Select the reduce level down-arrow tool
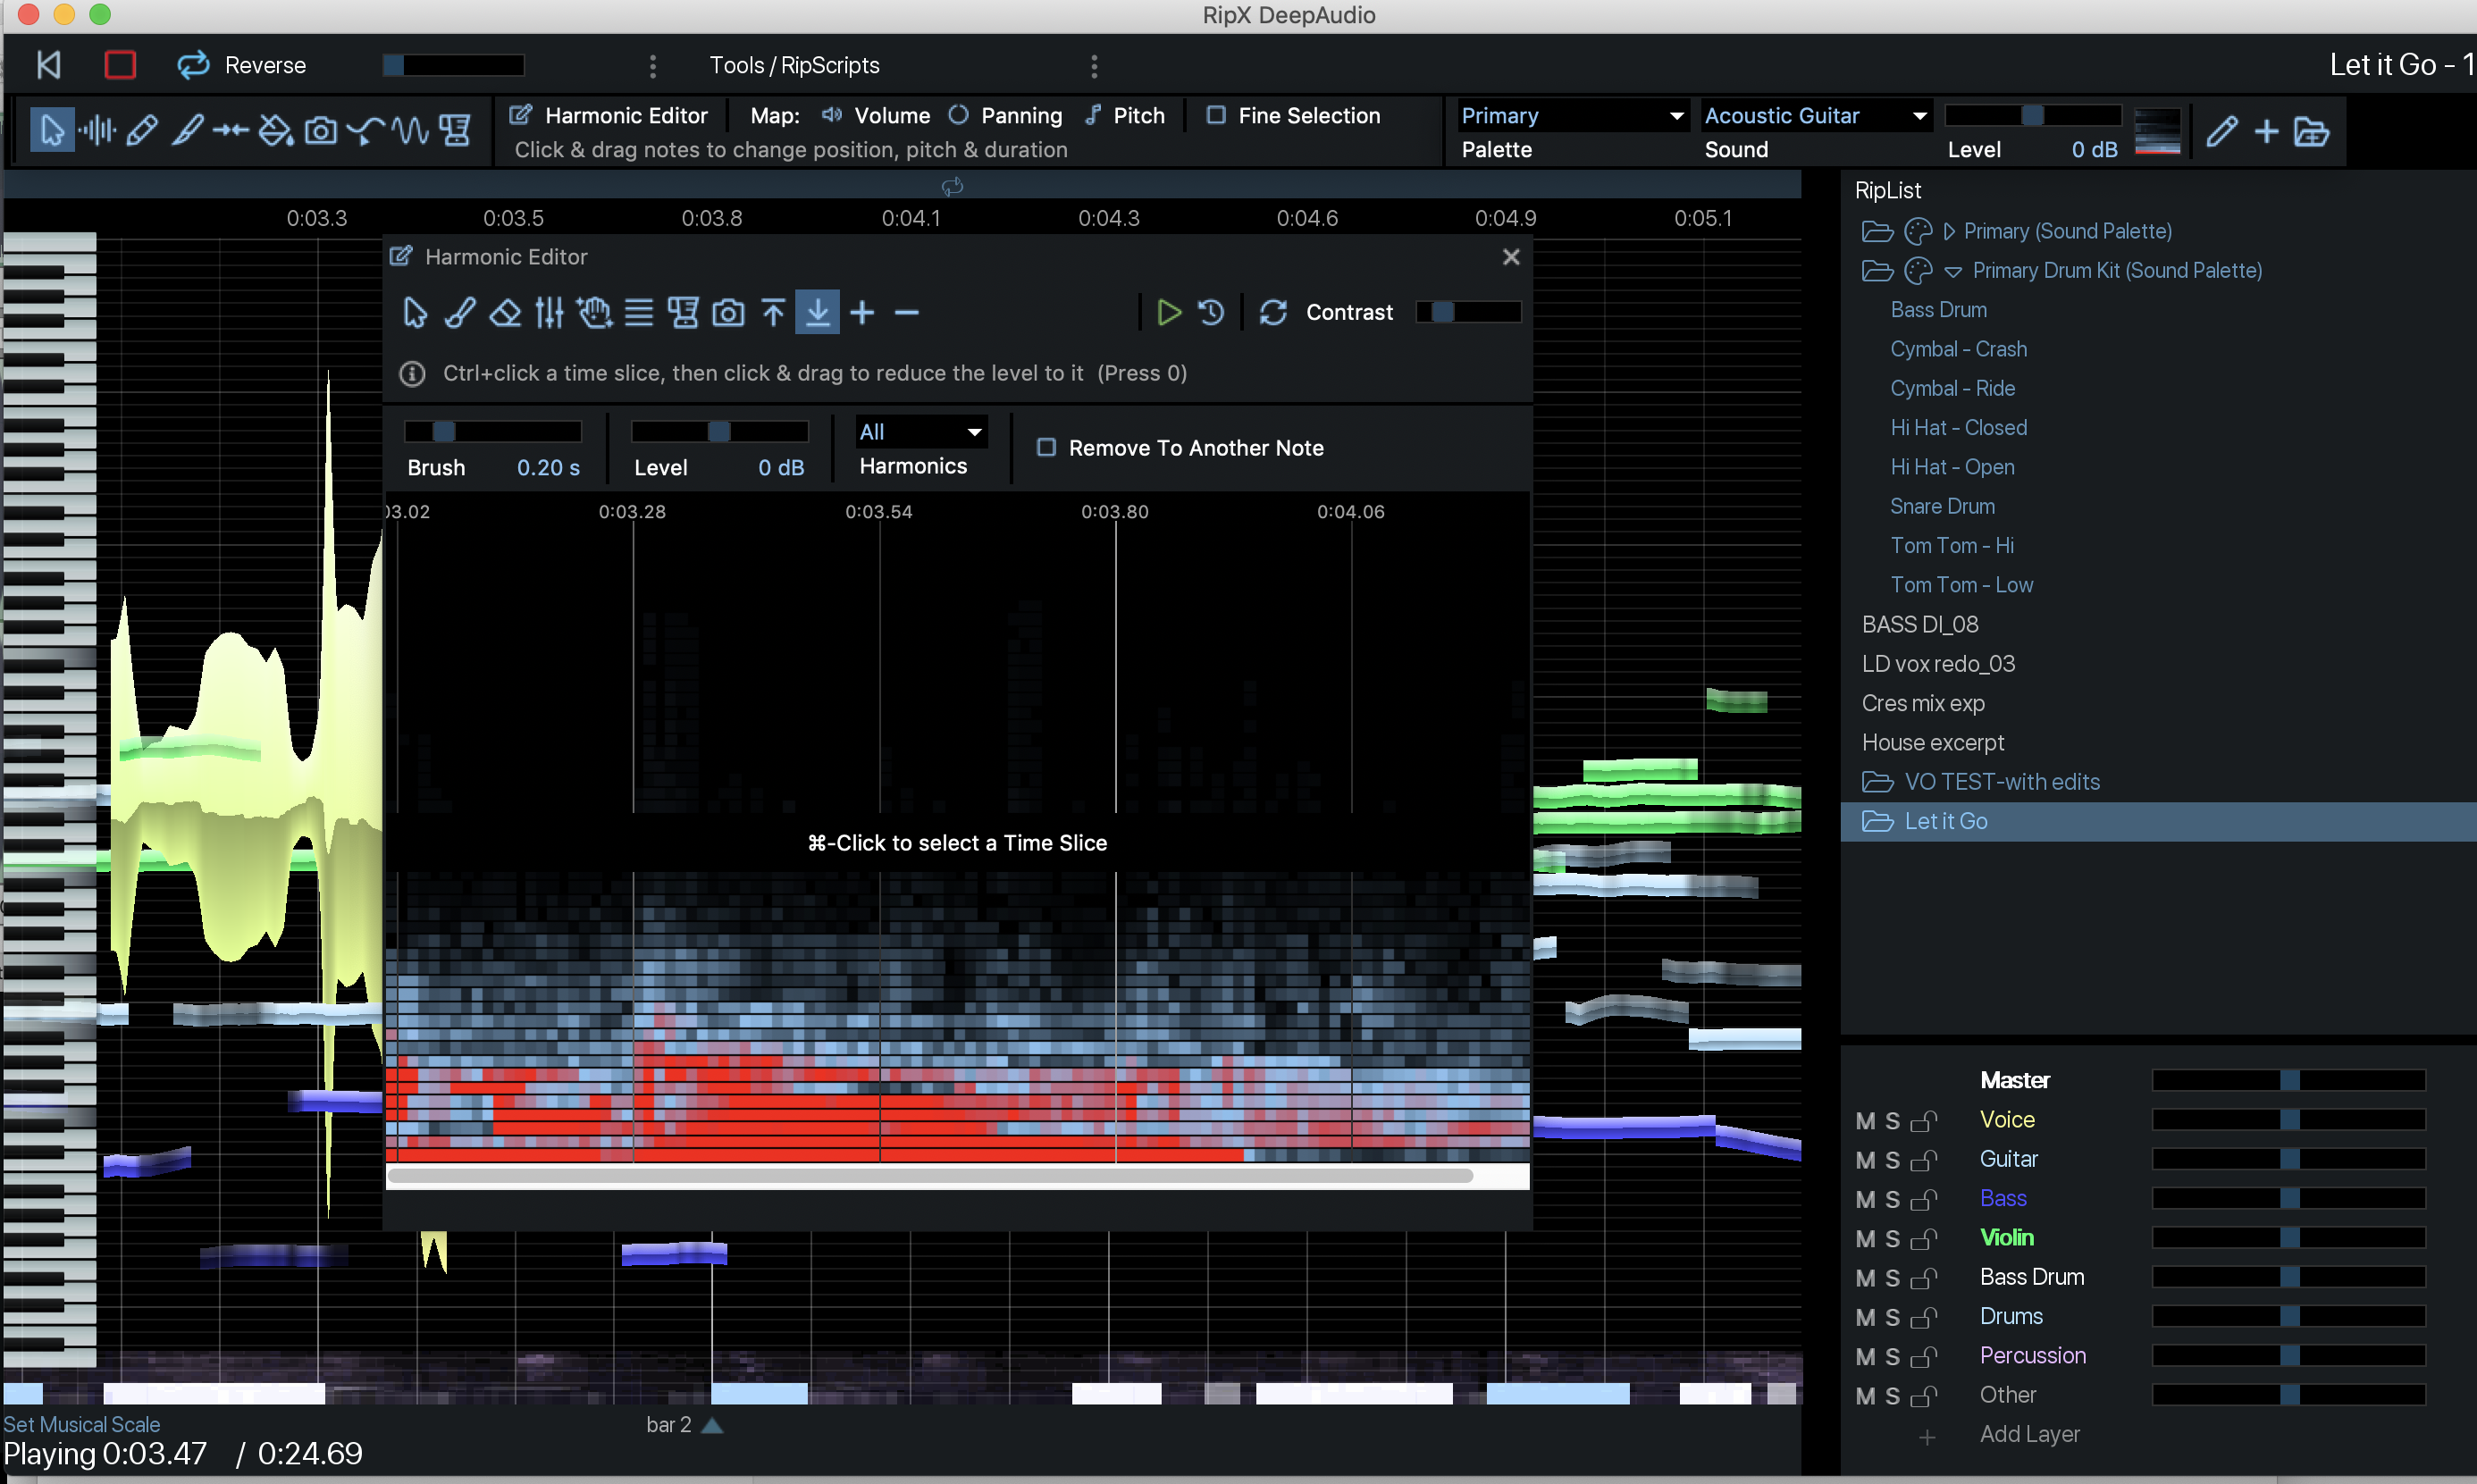Image resolution: width=2477 pixels, height=1484 pixels. point(817,313)
